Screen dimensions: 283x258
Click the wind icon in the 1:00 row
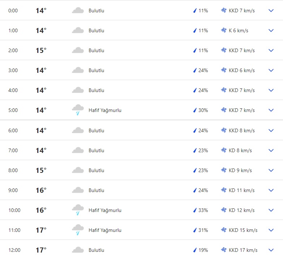click(x=224, y=30)
